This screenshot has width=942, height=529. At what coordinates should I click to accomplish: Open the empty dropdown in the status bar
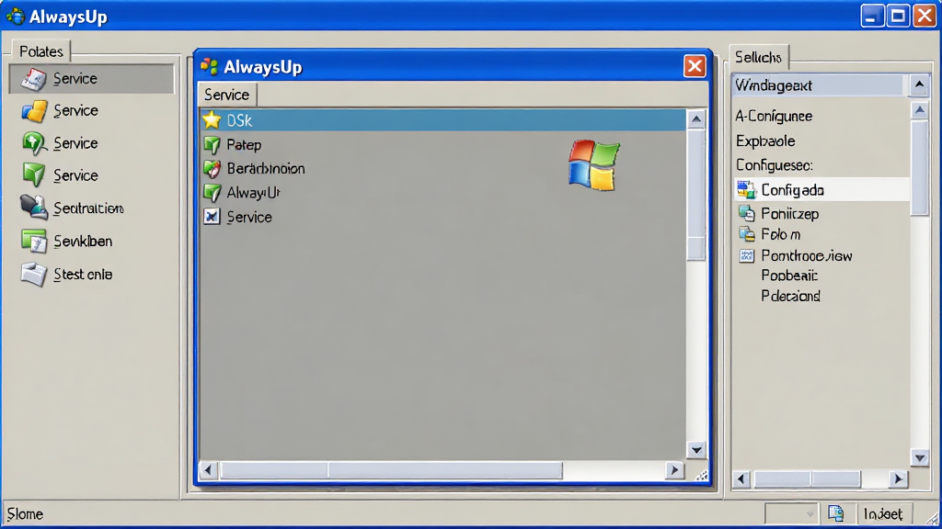(791, 513)
